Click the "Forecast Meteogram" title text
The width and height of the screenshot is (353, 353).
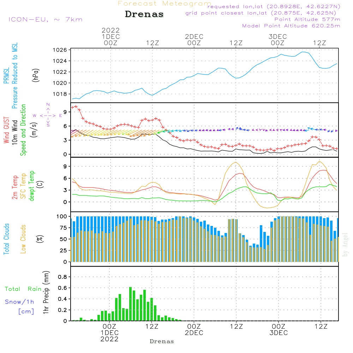pos(164,4)
